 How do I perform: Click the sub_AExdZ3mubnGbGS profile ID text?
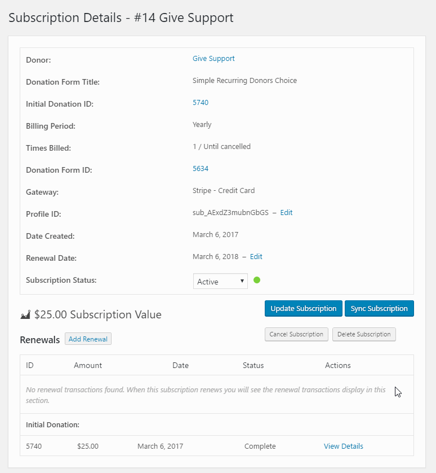pos(230,213)
